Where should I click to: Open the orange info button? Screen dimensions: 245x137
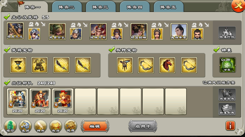click(x=230, y=126)
